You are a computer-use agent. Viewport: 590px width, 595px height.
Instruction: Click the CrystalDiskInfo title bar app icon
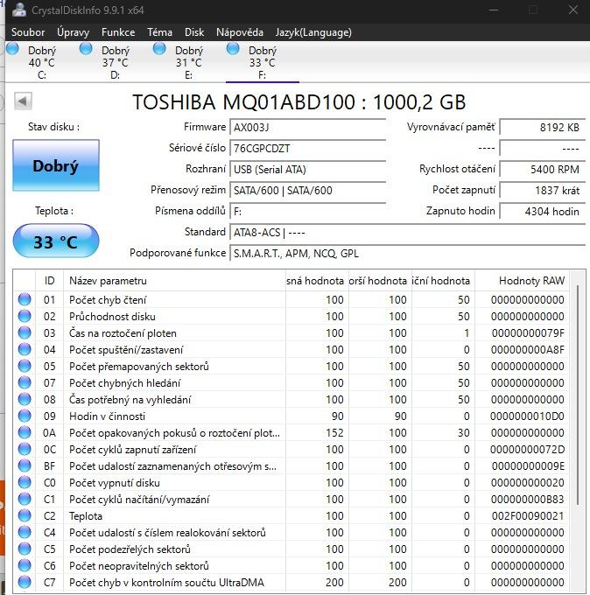pos(19,10)
